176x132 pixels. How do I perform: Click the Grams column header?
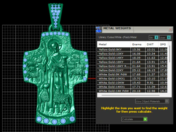[138, 44]
